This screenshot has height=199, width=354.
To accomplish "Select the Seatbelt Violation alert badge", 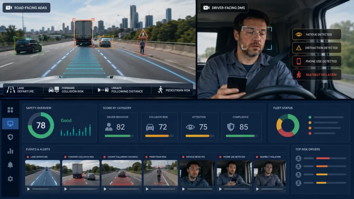I will tap(317, 75).
